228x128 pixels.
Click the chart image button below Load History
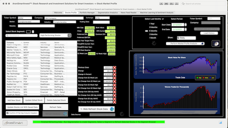pos(216,43)
